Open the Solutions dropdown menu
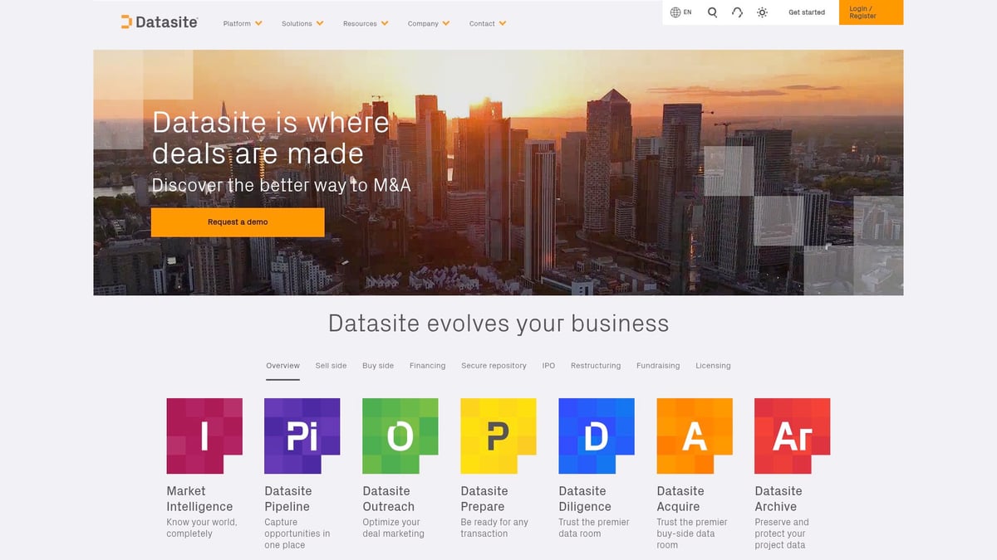The image size is (997, 560). pyautogui.click(x=302, y=23)
